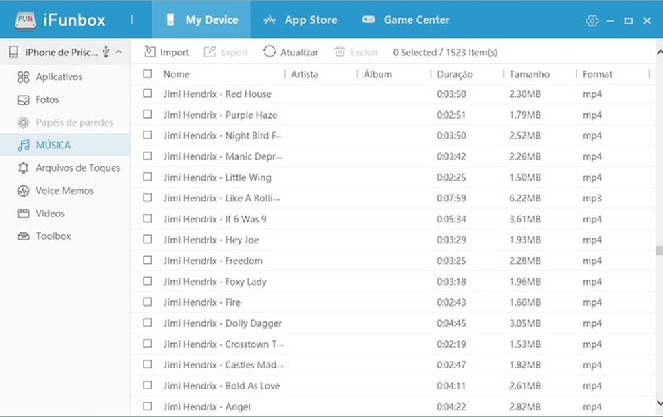
Task: Open the Arquivos de Toques section
Action: (x=65, y=168)
